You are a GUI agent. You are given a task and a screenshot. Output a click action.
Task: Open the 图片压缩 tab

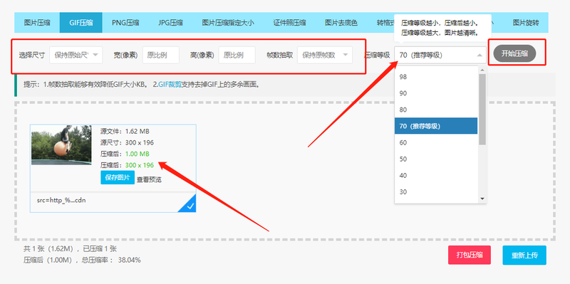[x=37, y=23]
